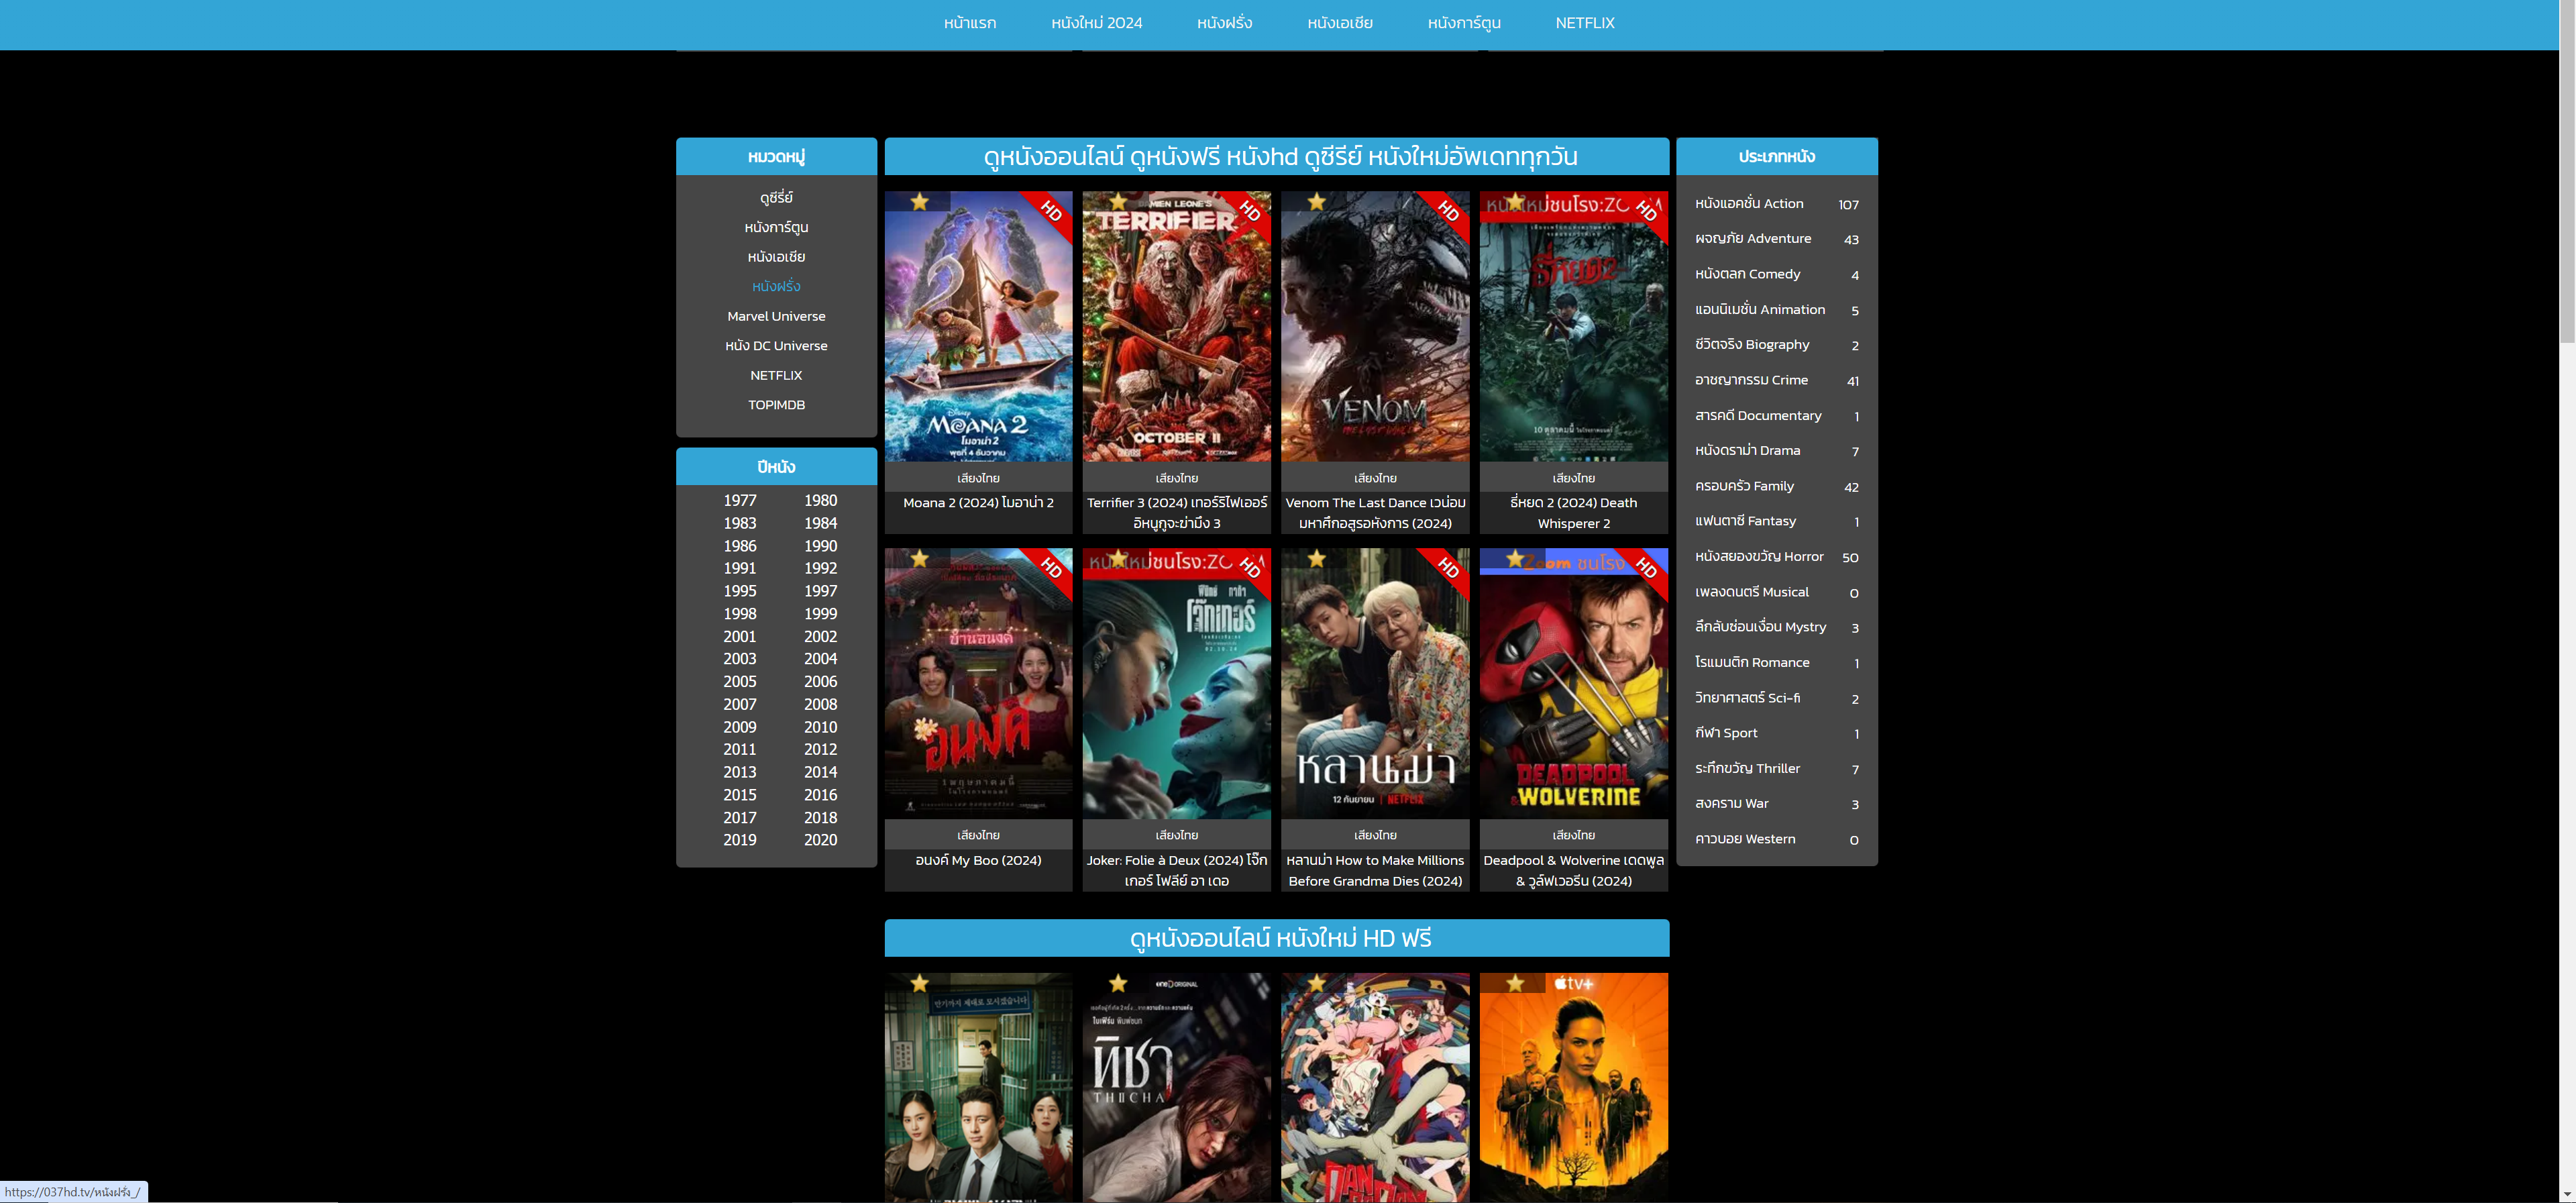This screenshot has width=2576, height=1203.
Task: Click the star icon on Moana 2 poster
Action: 919,202
